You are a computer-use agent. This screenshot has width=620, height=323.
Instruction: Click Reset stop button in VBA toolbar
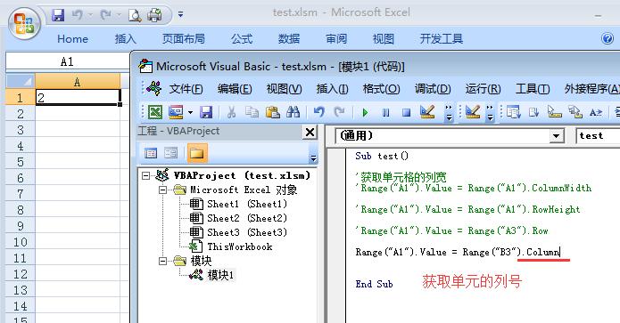pos(406,113)
